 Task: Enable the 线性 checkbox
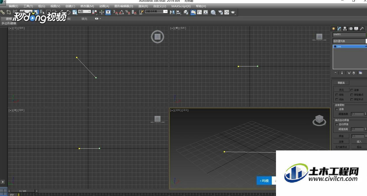point(337,95)
